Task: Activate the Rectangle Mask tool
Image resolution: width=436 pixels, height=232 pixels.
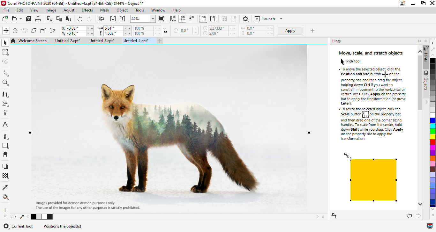Action: pyautogui.click(x=5, y=52)
